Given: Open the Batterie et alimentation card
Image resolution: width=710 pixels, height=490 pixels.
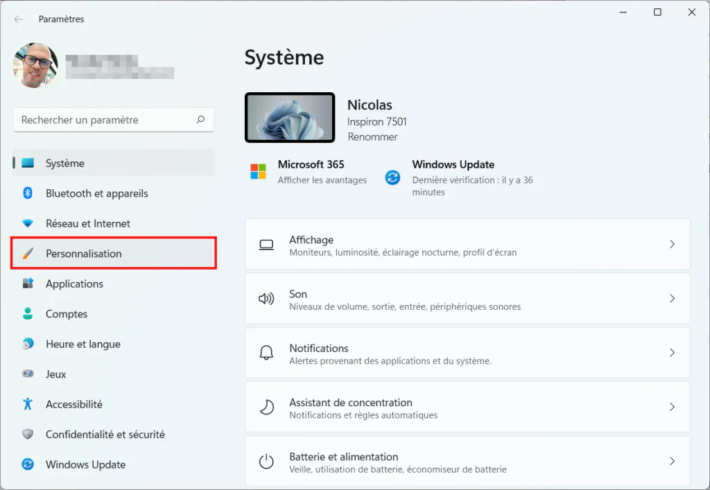Looking at the screenshot, I should coord(467,462).
